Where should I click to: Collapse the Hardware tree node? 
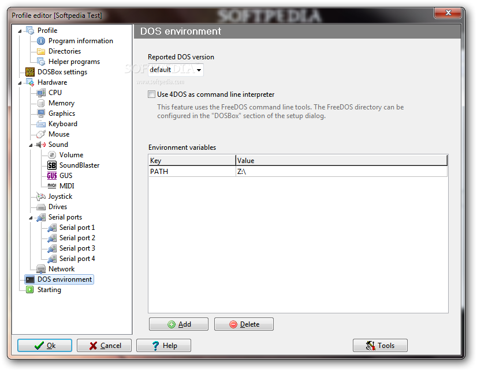[x=20, y=82]
